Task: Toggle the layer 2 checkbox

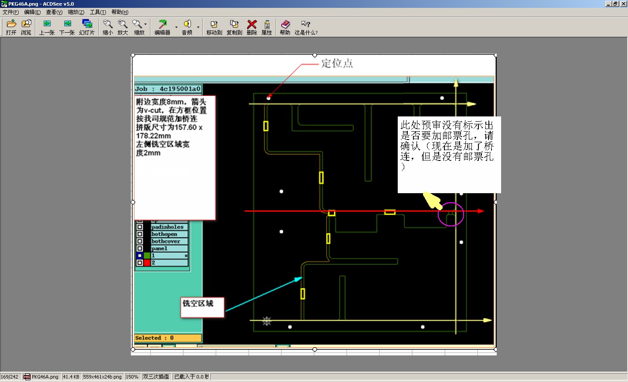Action: [x=140, y=263]
